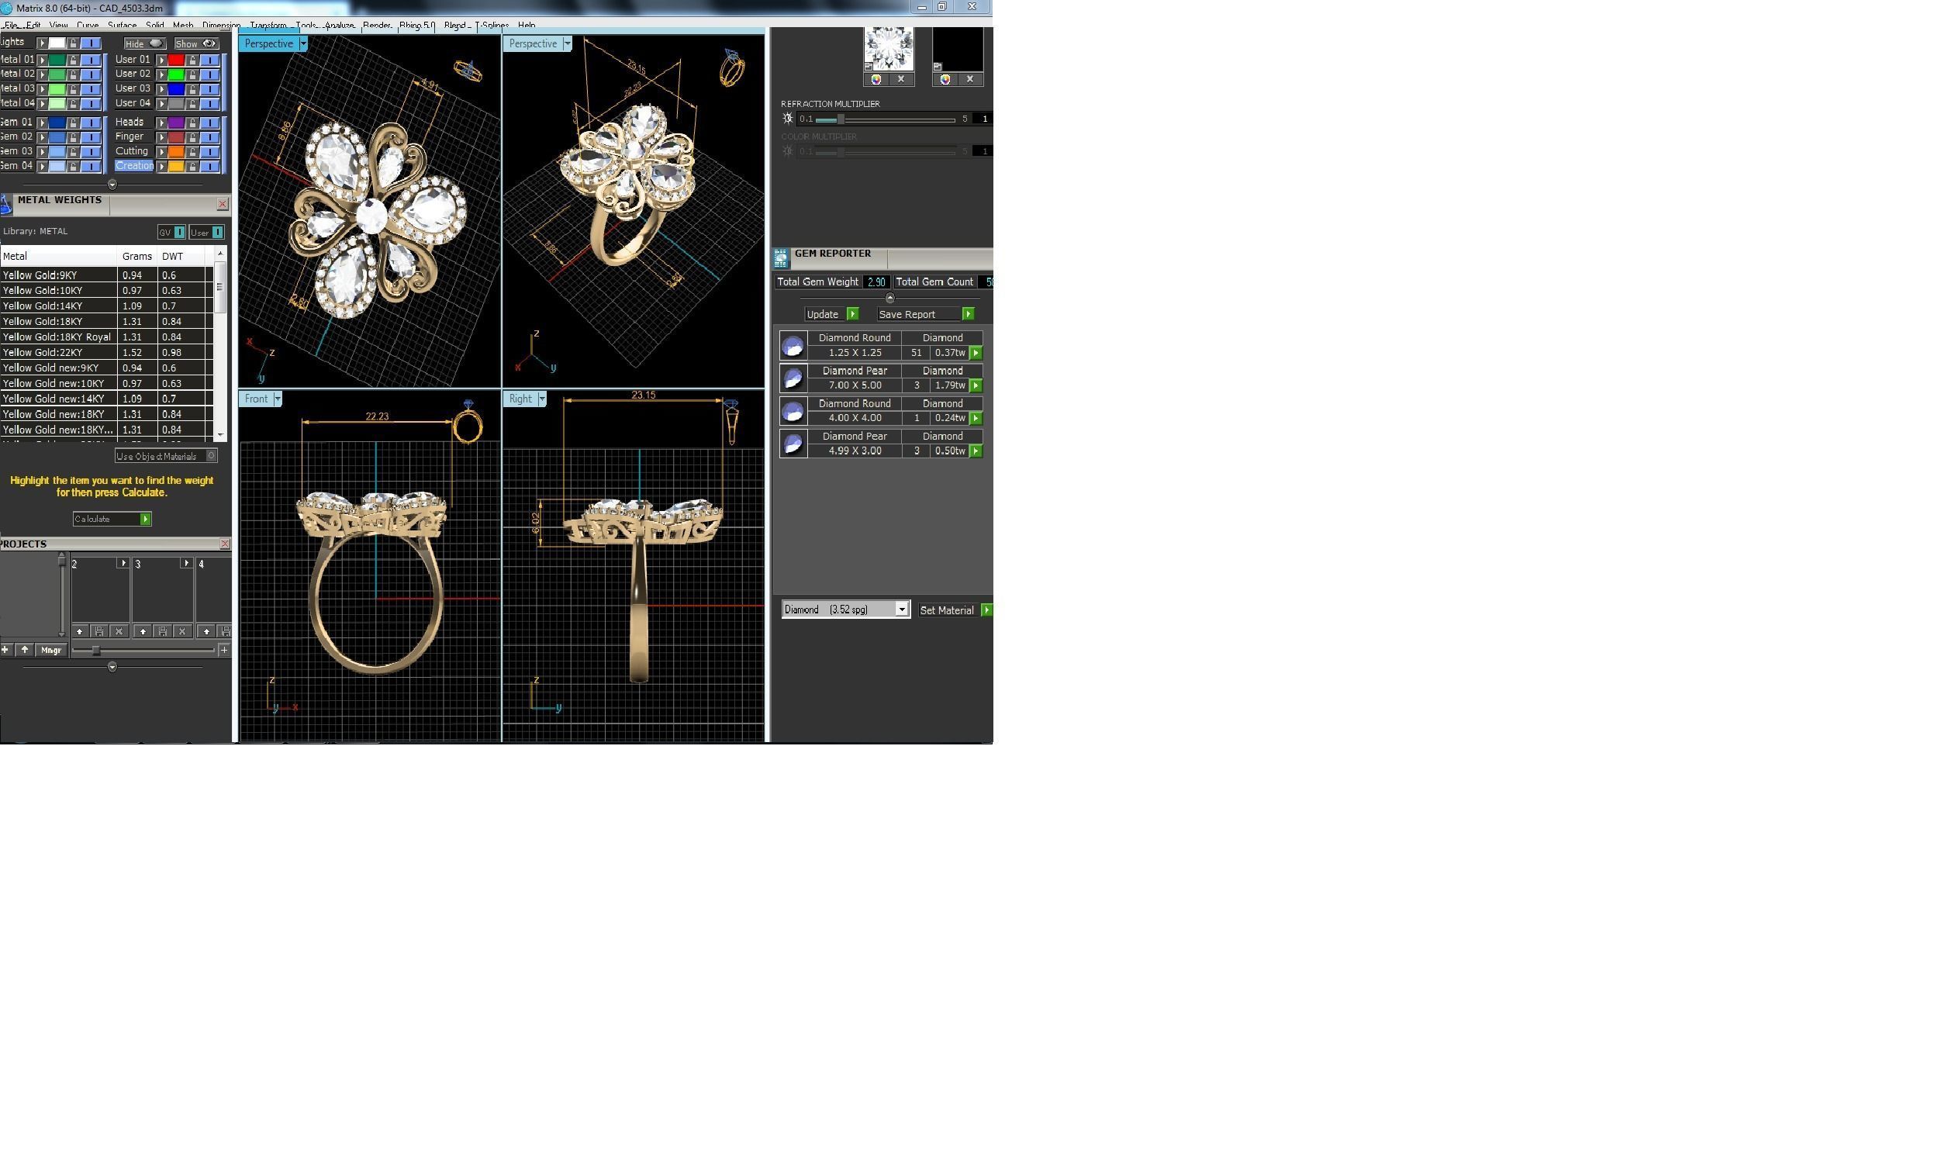
Task: Click green arrow beside 0.37tw round diamonds
Action: (976, 353)
